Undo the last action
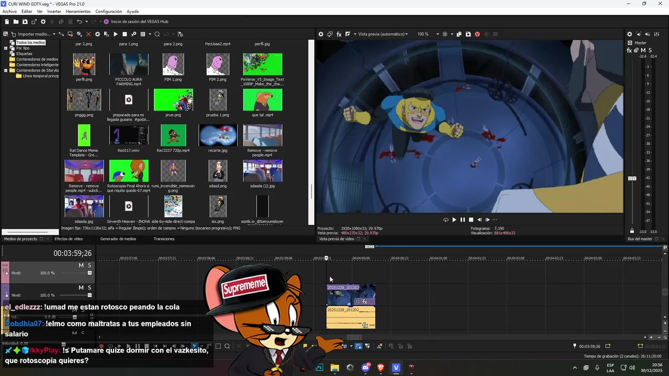Screen dimensions: 669x376 pyautogui.click(x=79, y=21)
